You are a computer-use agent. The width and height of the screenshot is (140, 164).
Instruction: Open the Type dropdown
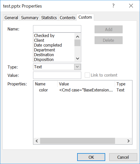[x=77, y=67]
